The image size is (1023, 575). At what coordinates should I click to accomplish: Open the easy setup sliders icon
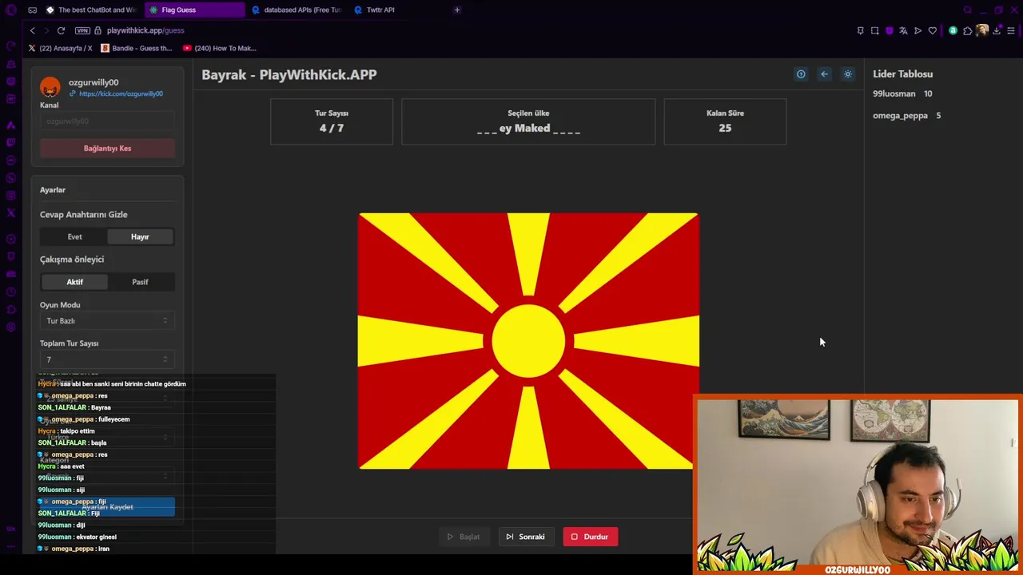(1011, 30)
